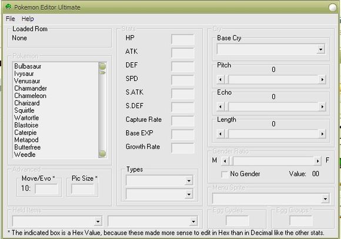Click the round button in title bar
341x239 pixels.
pyautogui.click(x=333, y=8)
